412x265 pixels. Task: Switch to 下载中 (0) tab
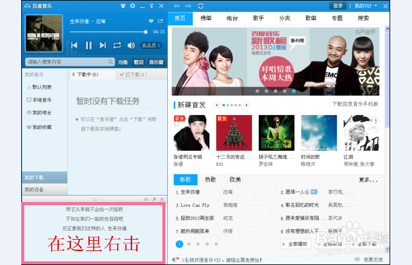pyautogui.click(x=92, y=74)
